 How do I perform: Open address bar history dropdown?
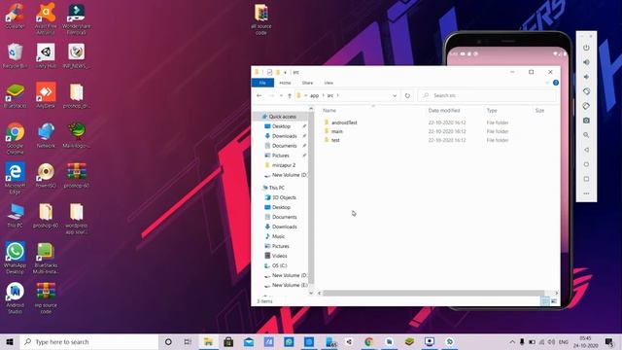[x=395, y=95]
